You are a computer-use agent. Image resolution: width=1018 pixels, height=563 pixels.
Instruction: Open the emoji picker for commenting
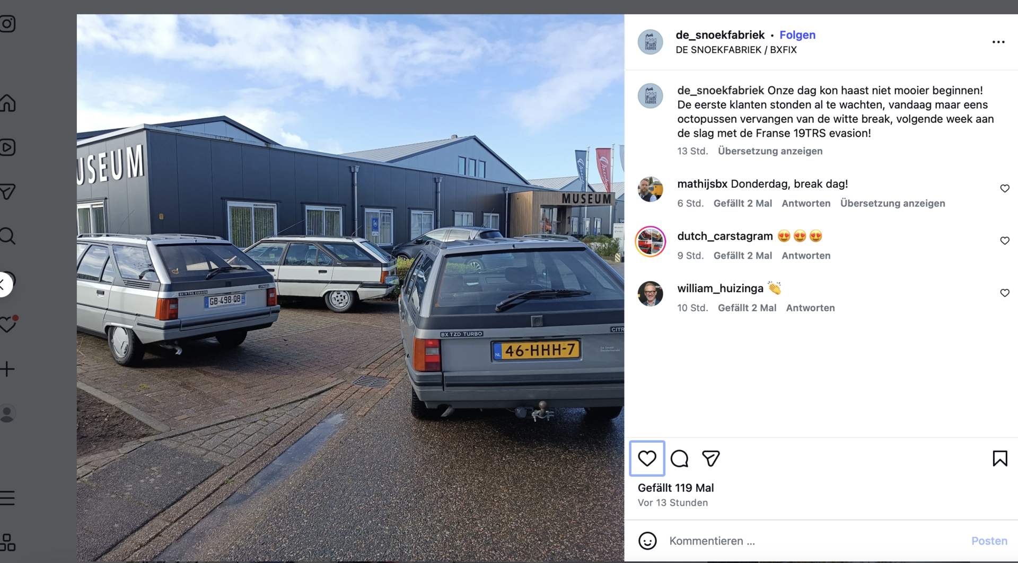coord(647,541)
